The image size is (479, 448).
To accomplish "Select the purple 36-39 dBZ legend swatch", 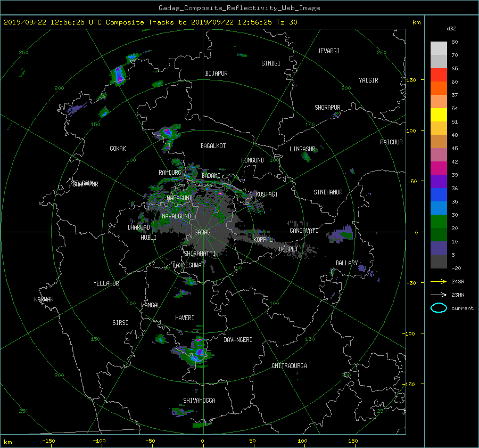I will click(x=439, y=182).
